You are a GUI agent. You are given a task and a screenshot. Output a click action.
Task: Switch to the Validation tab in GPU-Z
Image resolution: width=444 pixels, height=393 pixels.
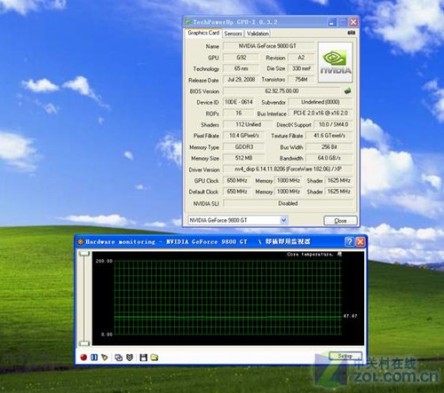258,34
